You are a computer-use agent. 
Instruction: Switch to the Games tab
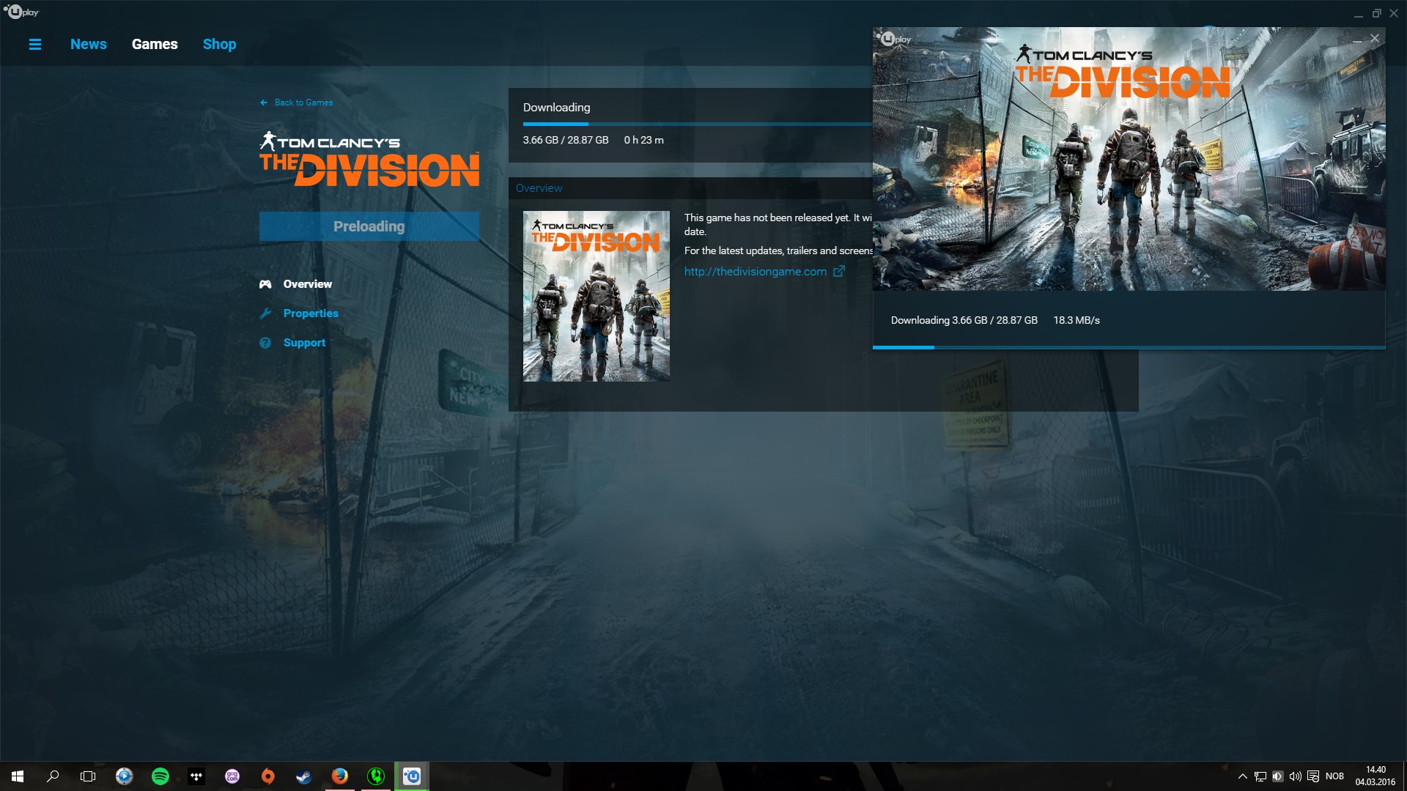(155, 44)
